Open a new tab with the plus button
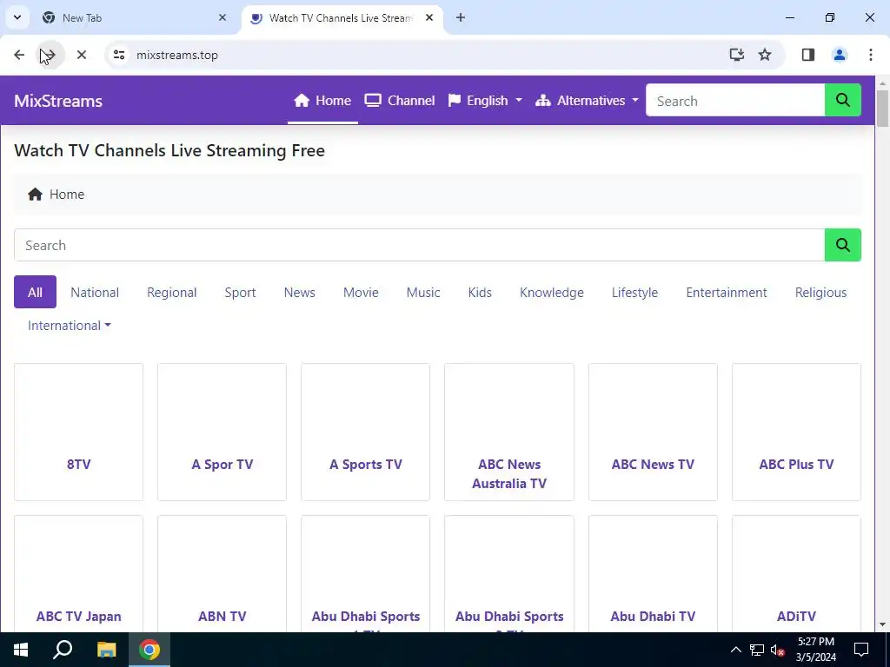 [461, 17]
